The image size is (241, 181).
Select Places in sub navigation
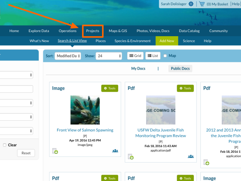[x=101, y=41]
